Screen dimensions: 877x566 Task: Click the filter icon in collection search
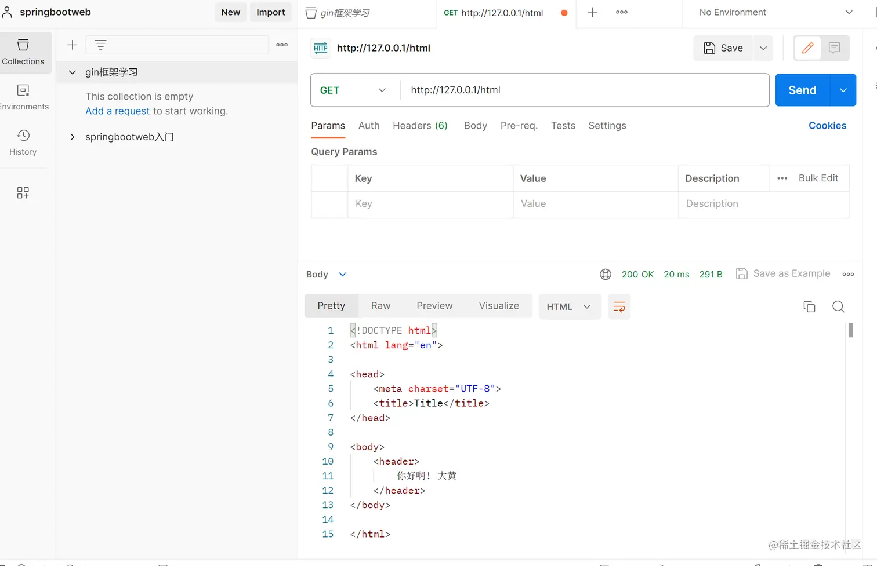[x=100, y=45]
